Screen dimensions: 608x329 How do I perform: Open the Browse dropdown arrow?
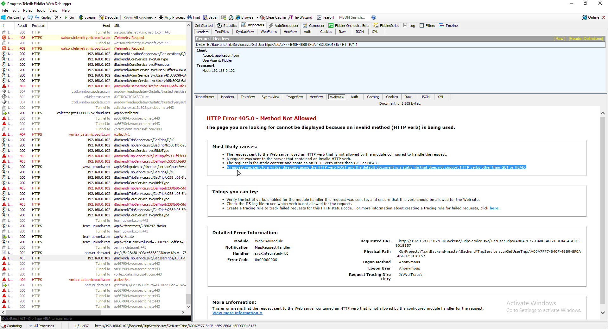tap(257, 17)
